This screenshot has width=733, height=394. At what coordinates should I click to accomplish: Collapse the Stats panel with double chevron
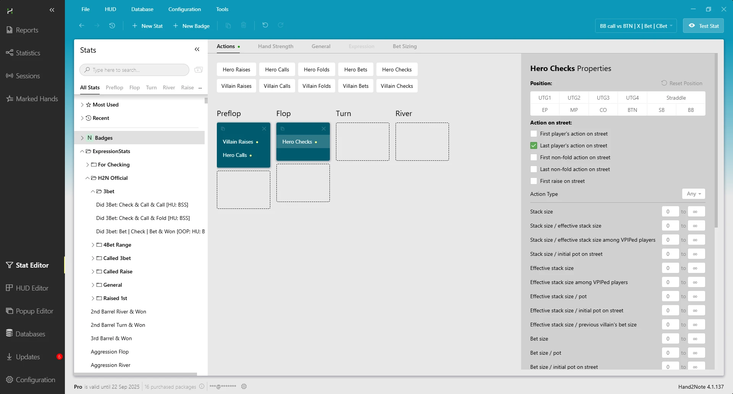point(197,50)
